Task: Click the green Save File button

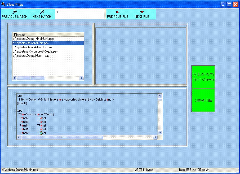Action: [203, 101]
